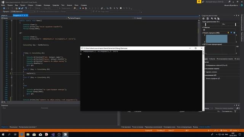
Task: Switch to the События diagnostics tab
Action: [212, 59]
